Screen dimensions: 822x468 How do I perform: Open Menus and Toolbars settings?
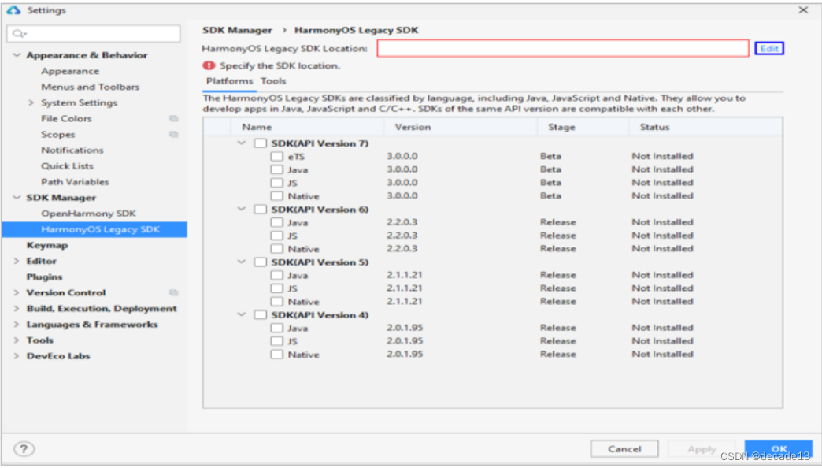click(x=91, y=87)
